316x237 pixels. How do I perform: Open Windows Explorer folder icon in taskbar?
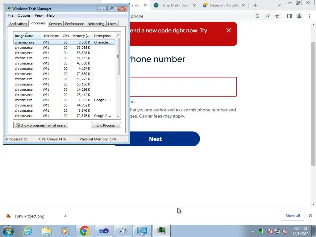click(x=47, y=231)
